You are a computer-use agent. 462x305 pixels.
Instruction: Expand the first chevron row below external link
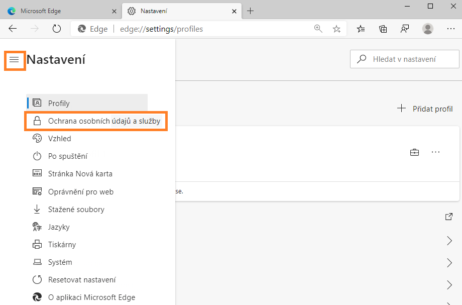(449, 241)
